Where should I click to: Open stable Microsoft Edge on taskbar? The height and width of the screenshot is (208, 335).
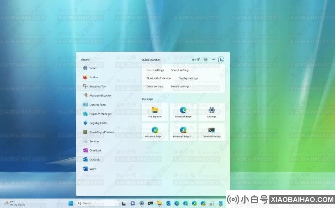tap(177, 203)
